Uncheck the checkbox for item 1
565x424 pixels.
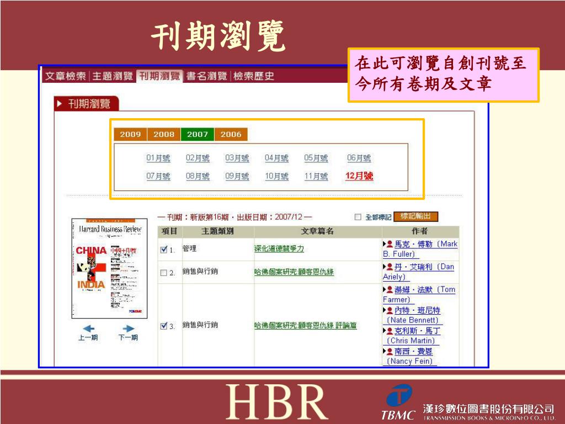164,250
